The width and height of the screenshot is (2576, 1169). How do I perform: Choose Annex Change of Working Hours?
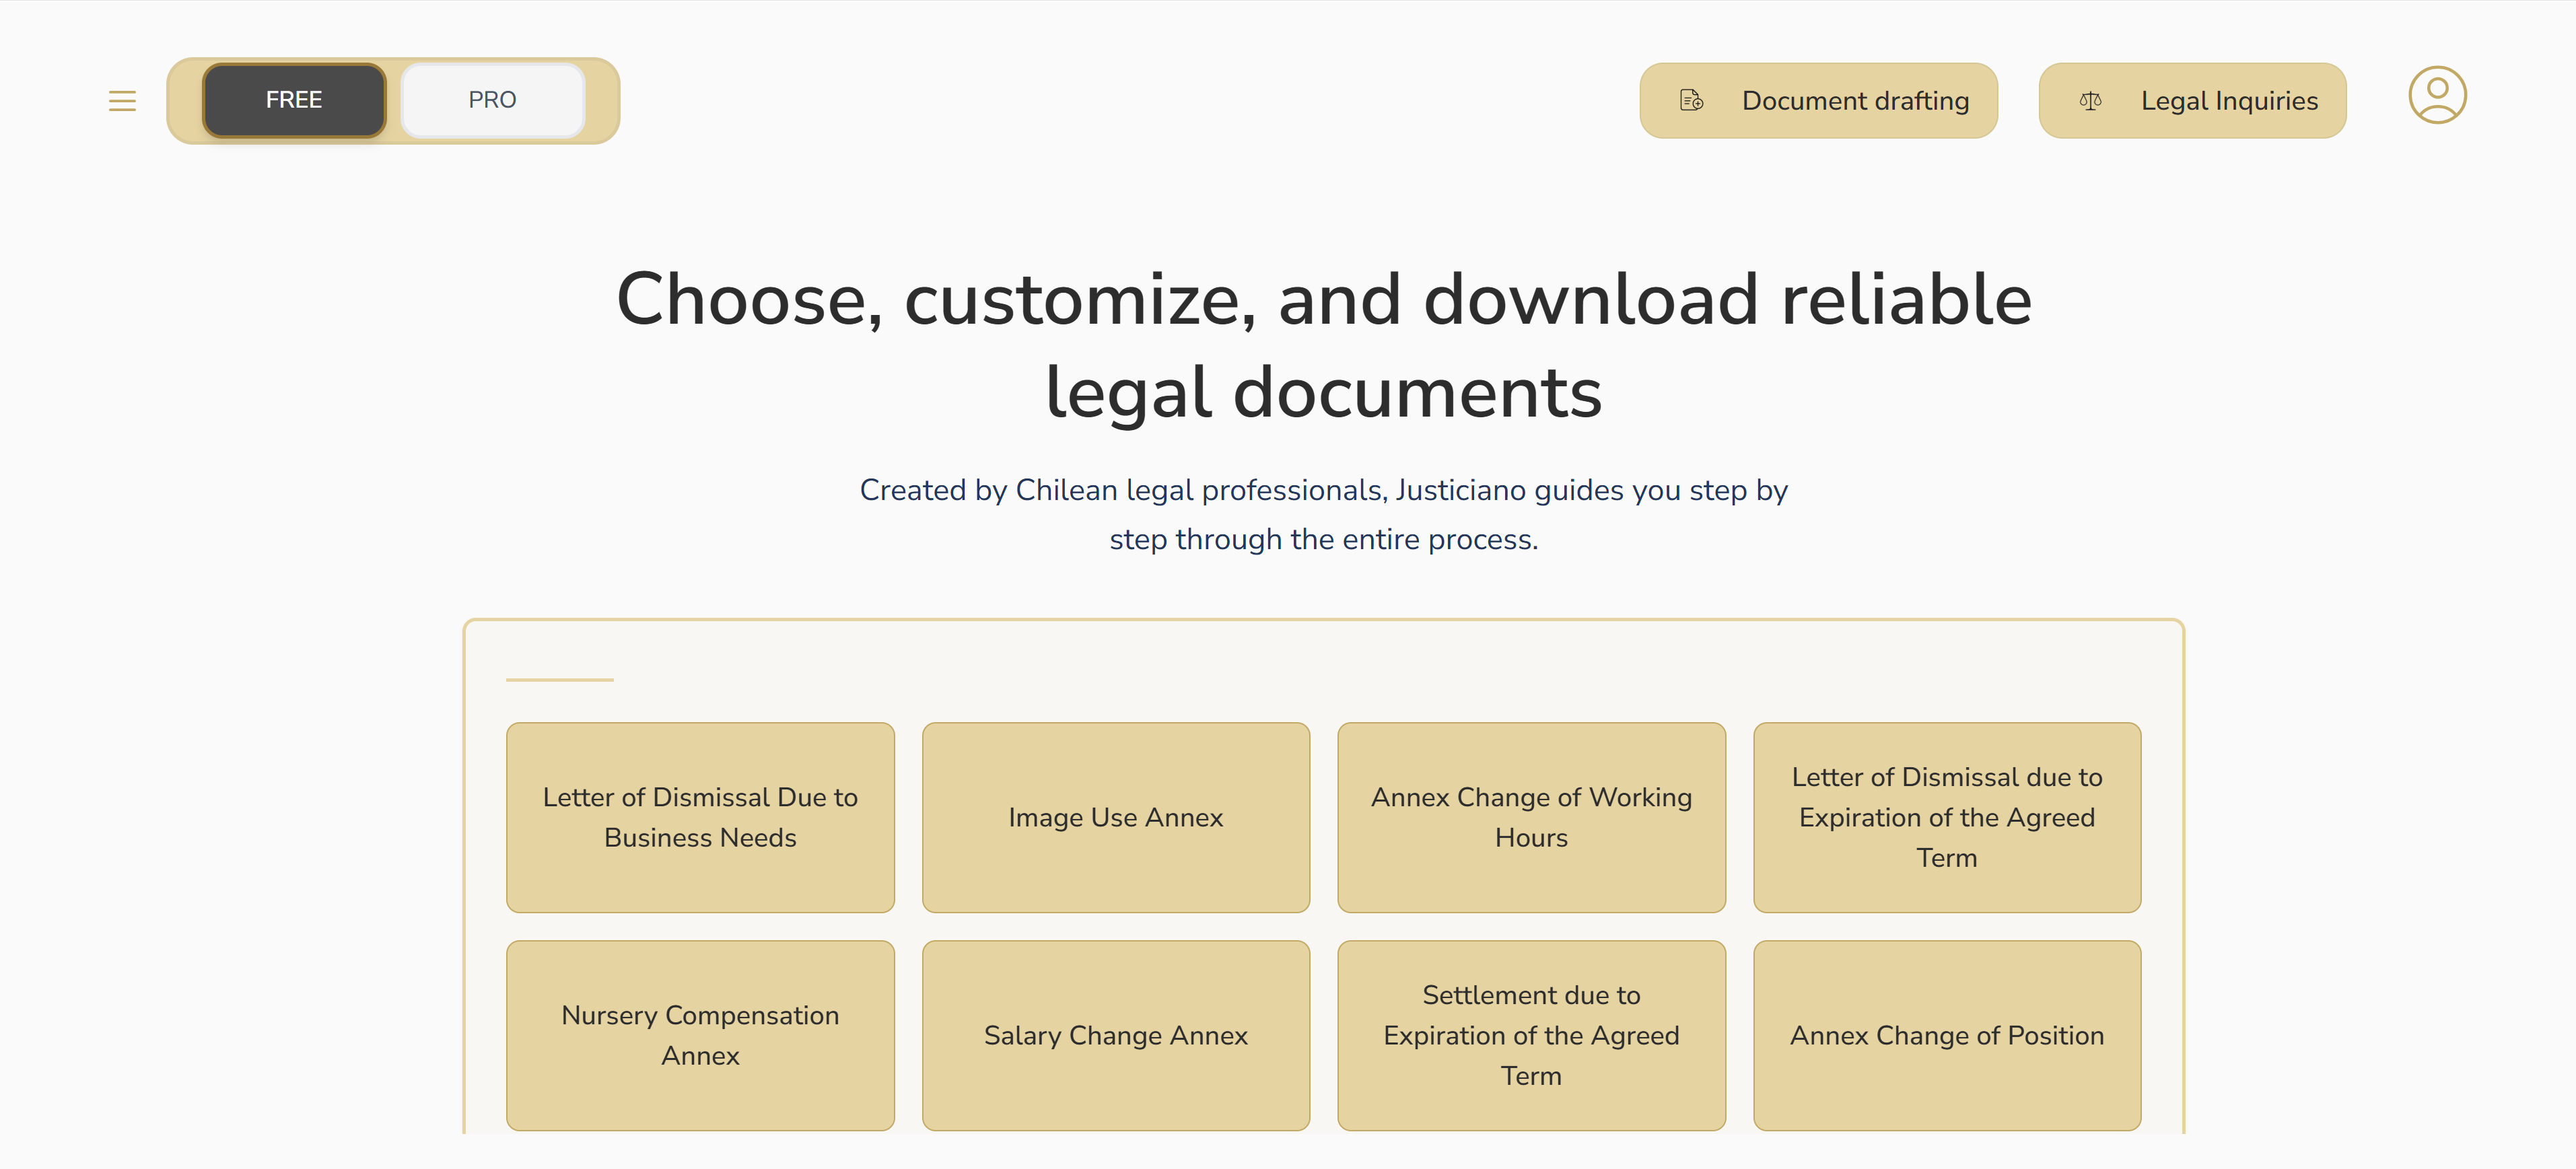pos(1531,817)
